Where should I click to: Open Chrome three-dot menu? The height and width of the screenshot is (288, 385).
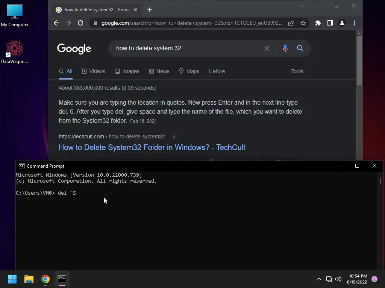pos(354,23)
